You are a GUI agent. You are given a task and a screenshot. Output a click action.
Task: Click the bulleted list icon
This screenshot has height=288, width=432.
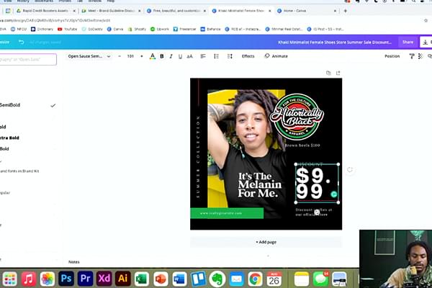pyautogui.click(x=215, y=56)
